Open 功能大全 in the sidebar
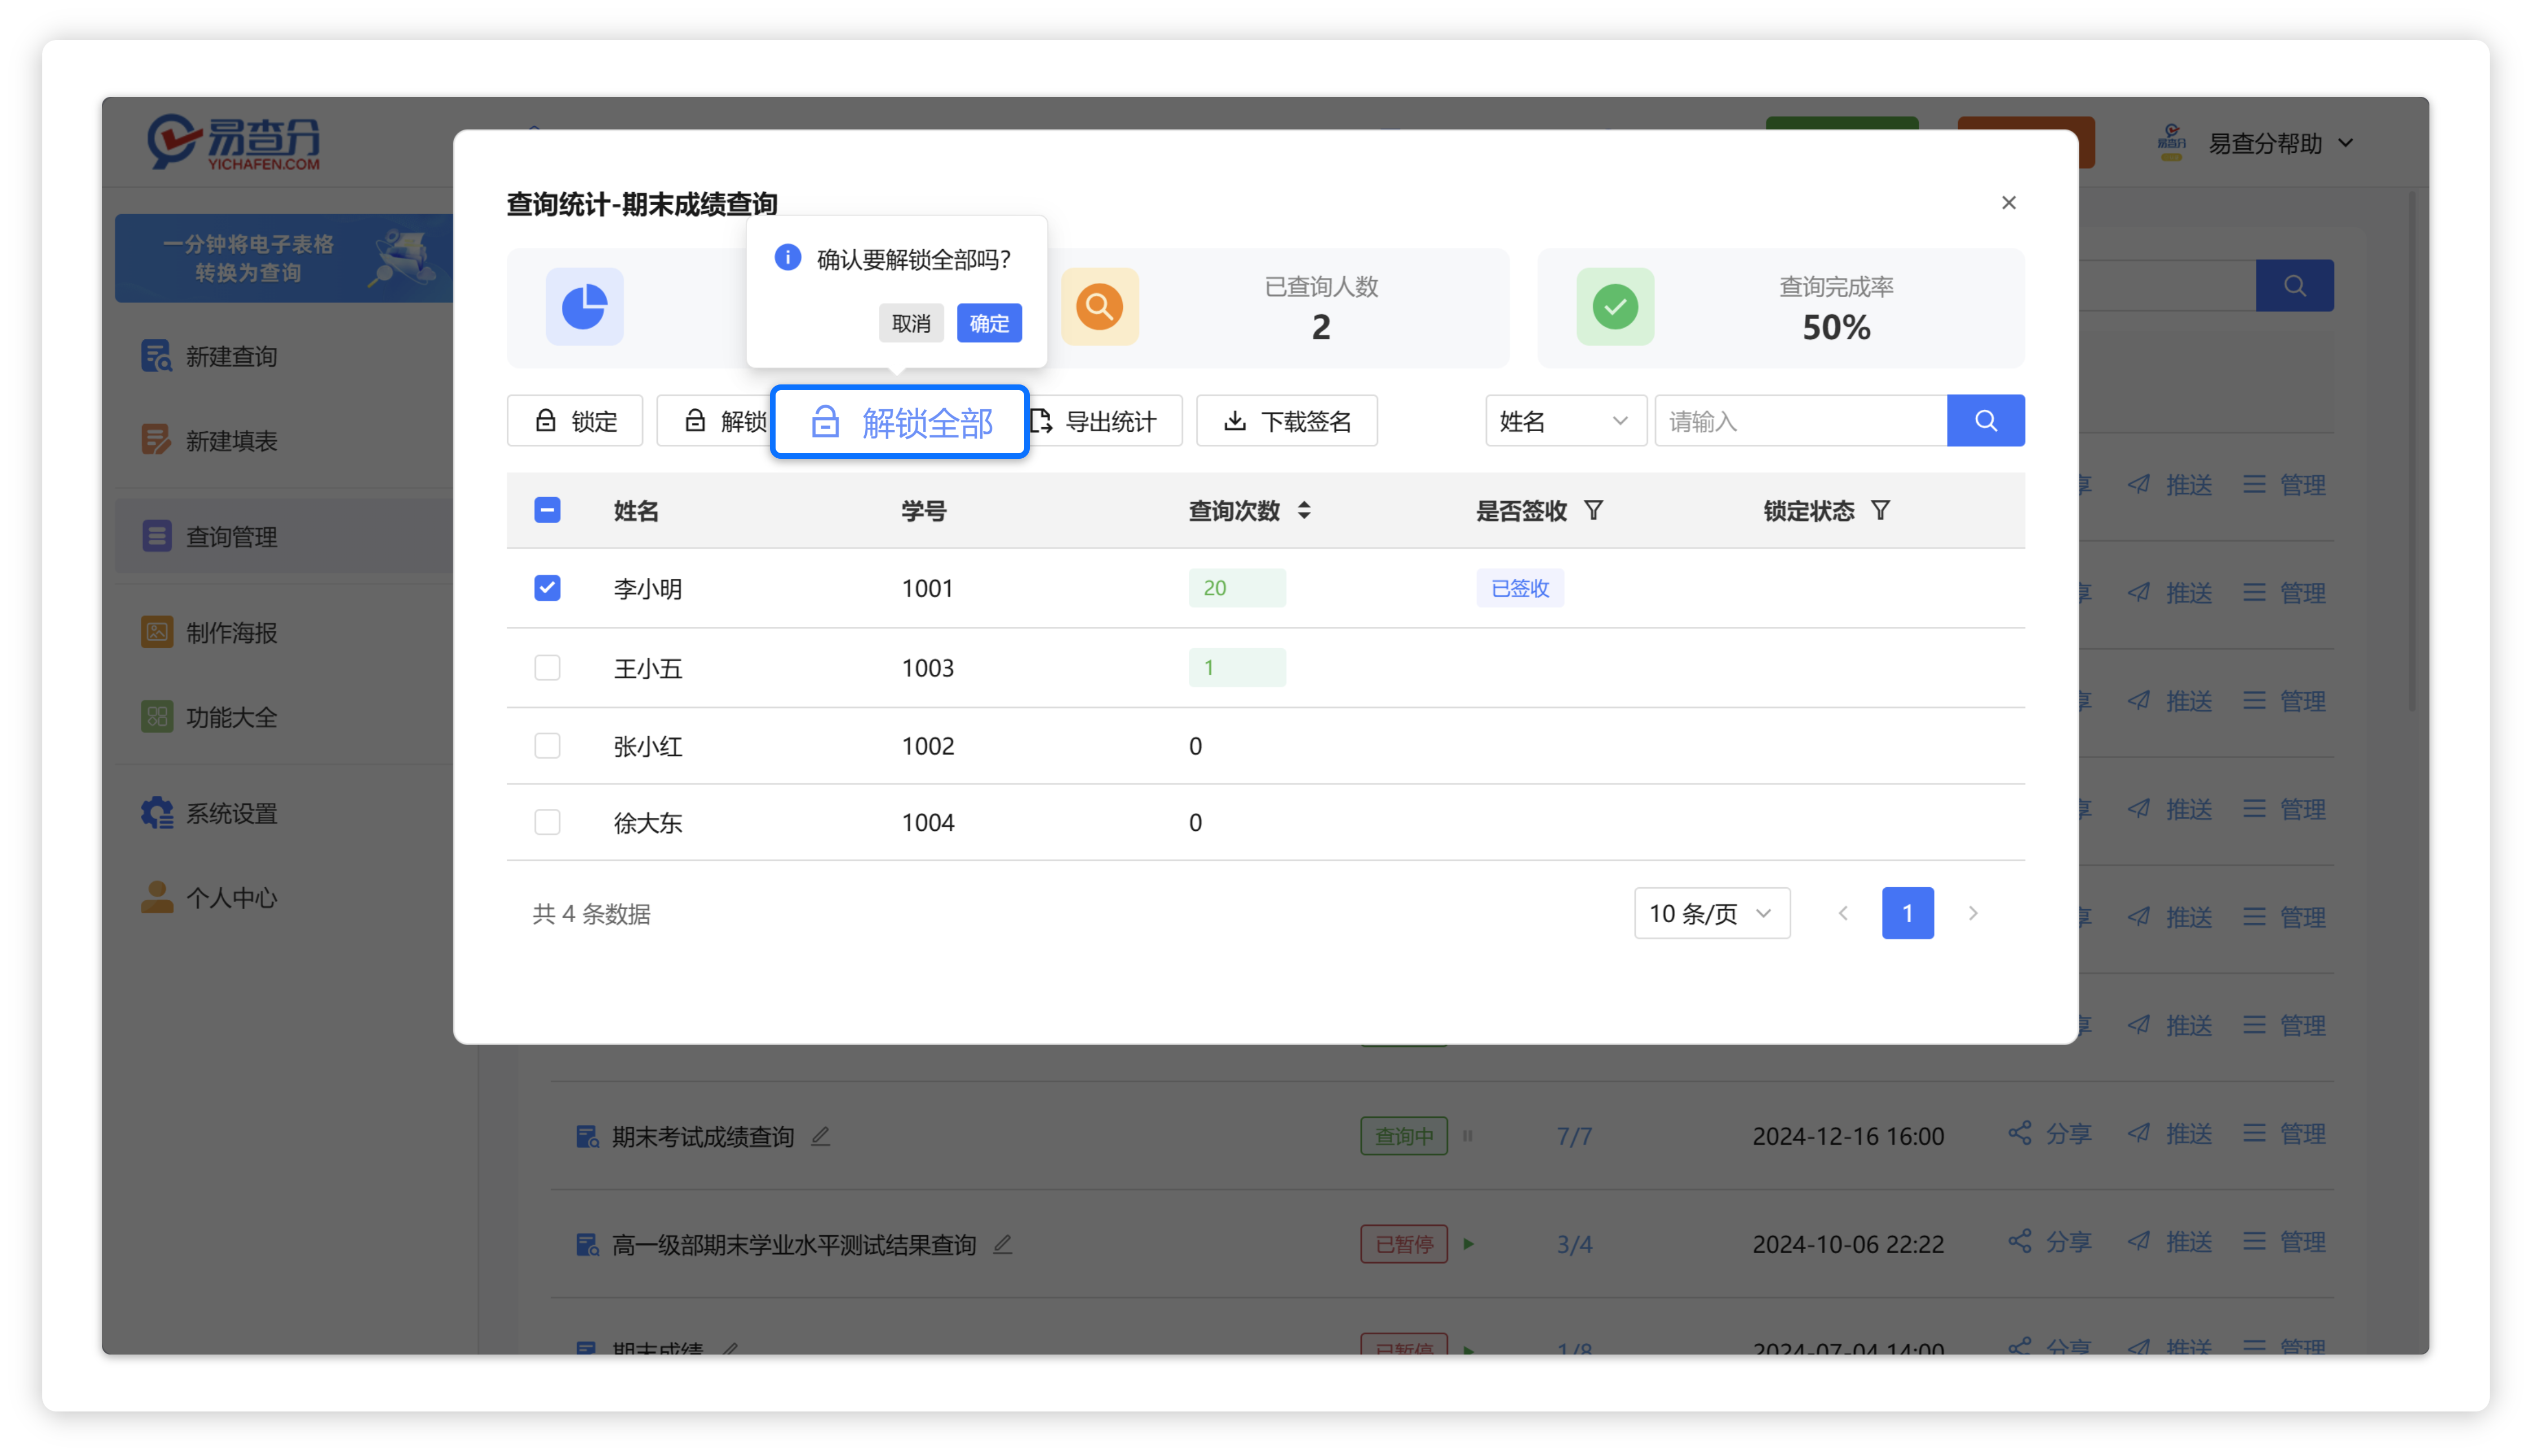The image size is (2532, 1456). click(x=284, y=717)
